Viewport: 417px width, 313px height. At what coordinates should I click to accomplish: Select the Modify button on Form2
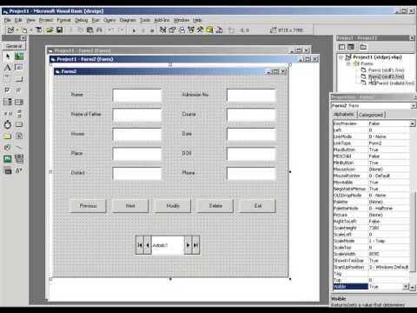coord(173,206)
